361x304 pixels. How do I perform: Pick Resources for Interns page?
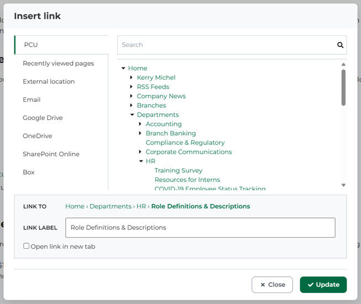tap(187, 180)
